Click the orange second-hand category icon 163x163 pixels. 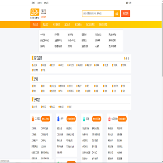coord(33,119)
